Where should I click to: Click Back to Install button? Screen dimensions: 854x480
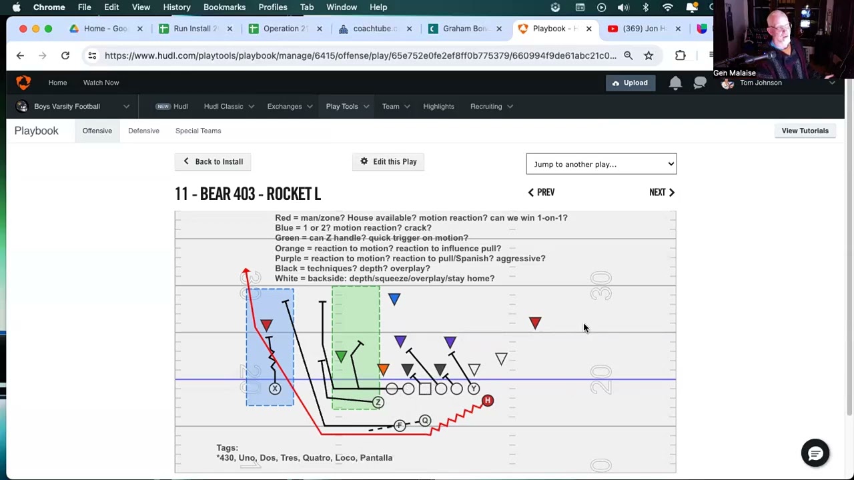point(213,161)
